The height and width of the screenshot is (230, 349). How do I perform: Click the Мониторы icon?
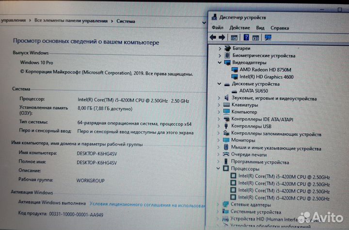click(226, 140)
